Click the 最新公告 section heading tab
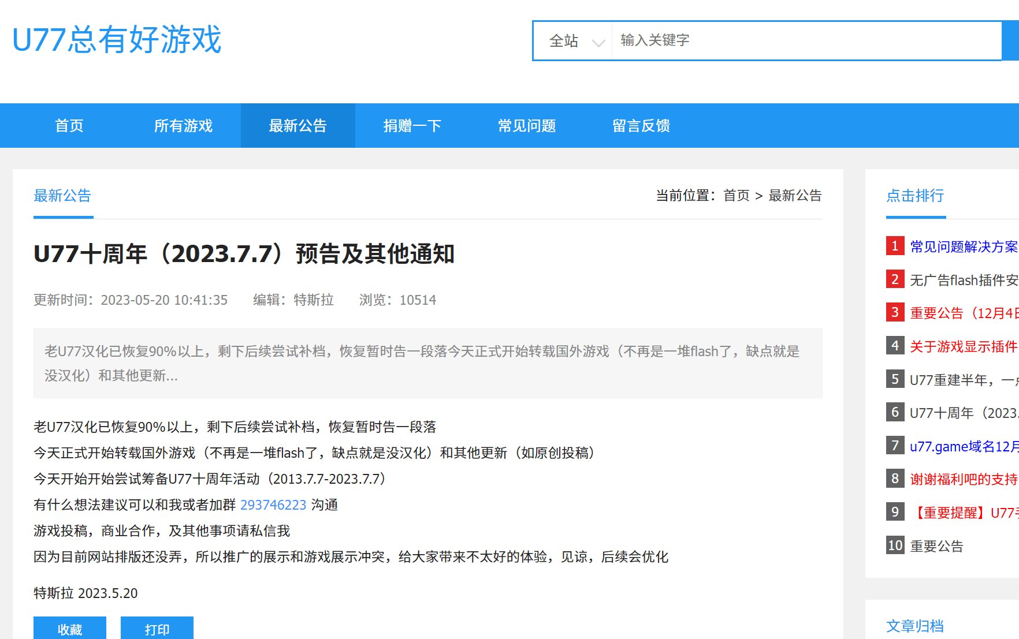 point(62,196)
